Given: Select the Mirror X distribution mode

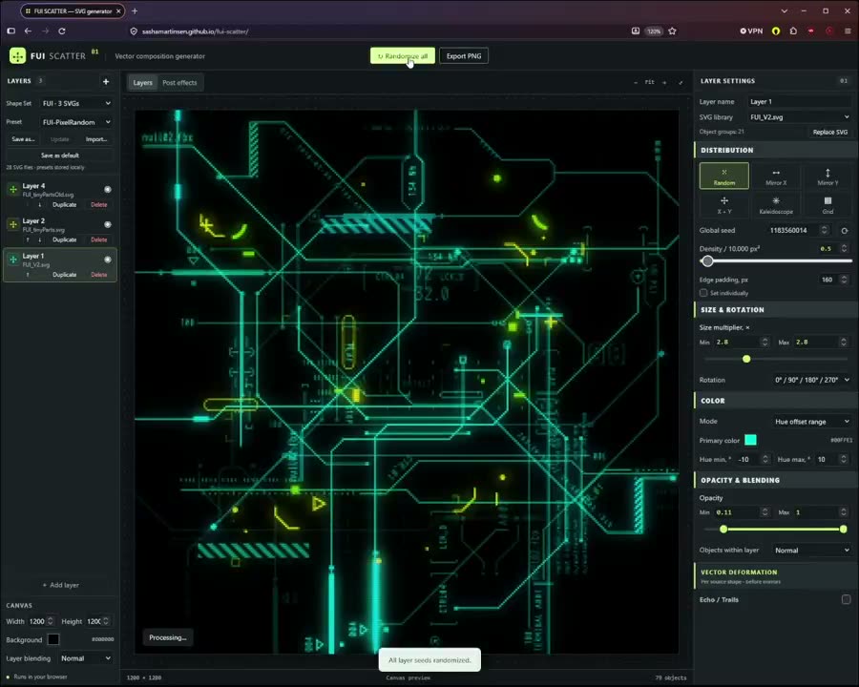Looking at the screenshot, I should 776,176.
